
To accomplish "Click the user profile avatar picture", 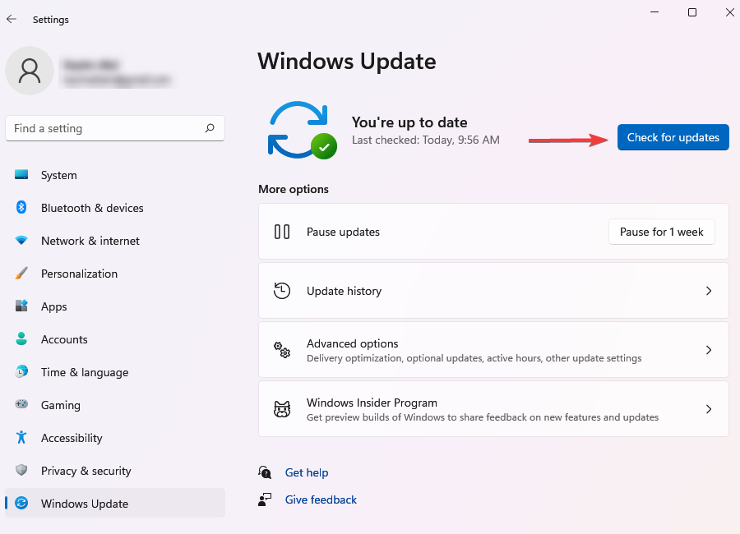I will (30, 71).
